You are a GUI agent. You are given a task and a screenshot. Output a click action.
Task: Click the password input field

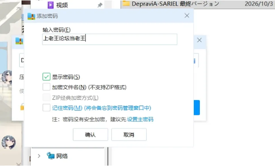pyautogui.click(x=110, y=39)
